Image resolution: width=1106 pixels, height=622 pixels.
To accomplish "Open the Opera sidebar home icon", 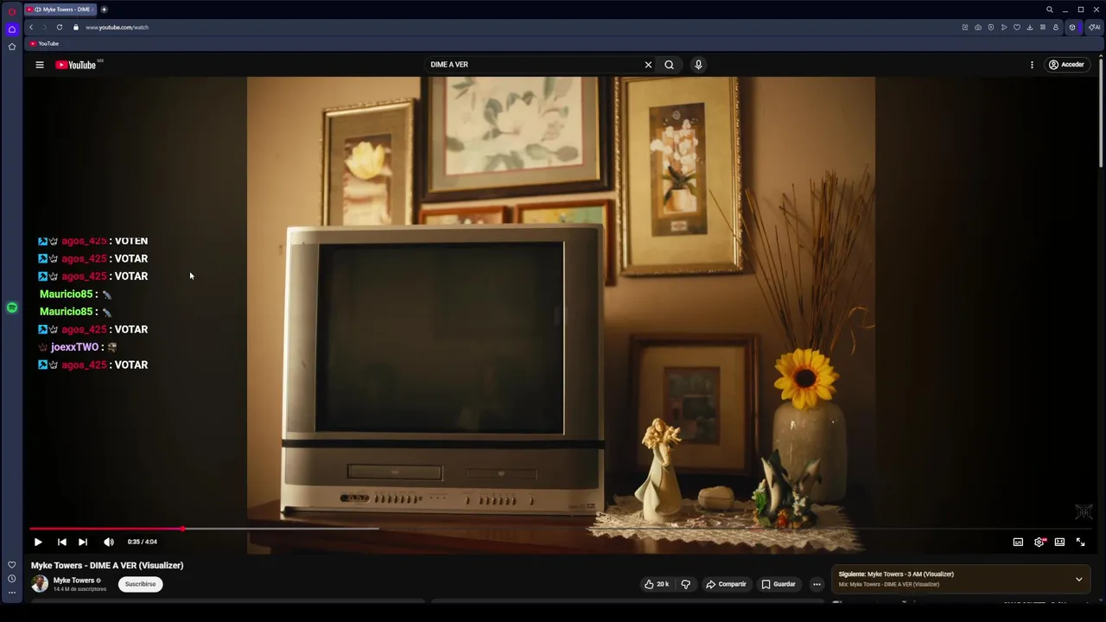I will click(x=12, y=29).
